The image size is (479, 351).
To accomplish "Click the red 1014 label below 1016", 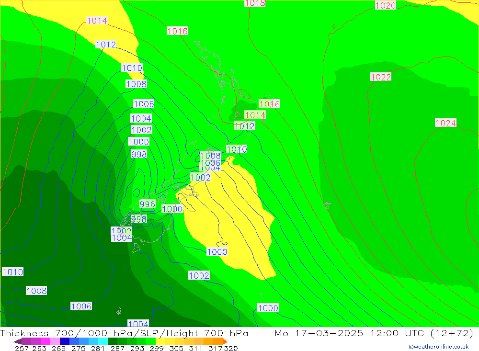I will (255, 115).
